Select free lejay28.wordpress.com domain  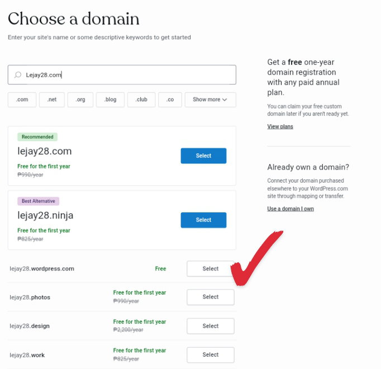point(211,268)
